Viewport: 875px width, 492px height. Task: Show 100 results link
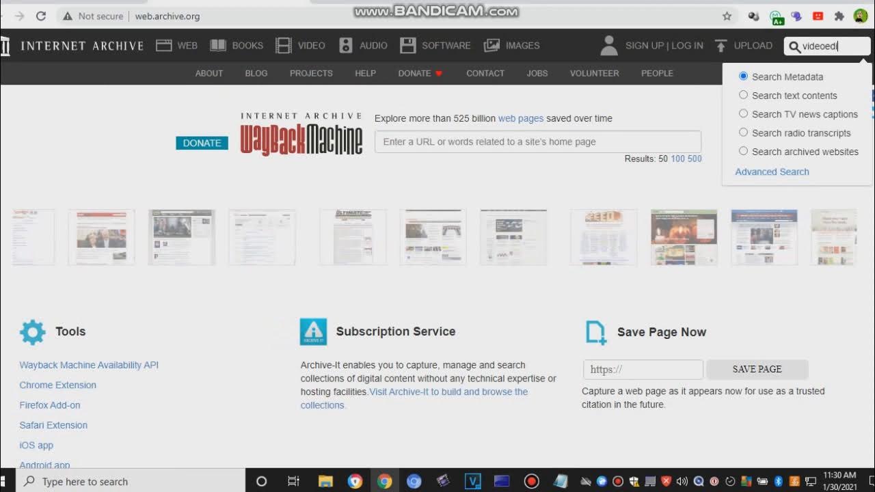coord(677,159)
